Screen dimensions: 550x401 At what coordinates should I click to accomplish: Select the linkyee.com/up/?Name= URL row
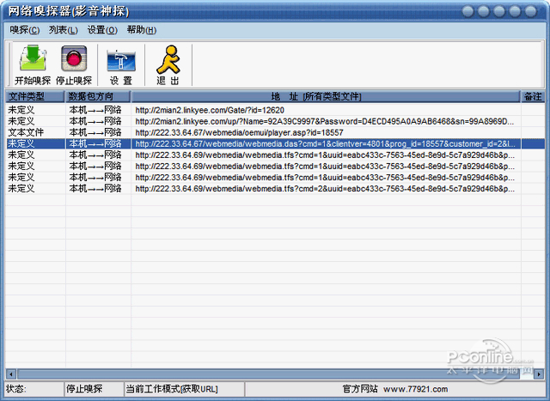click(275, 121)
